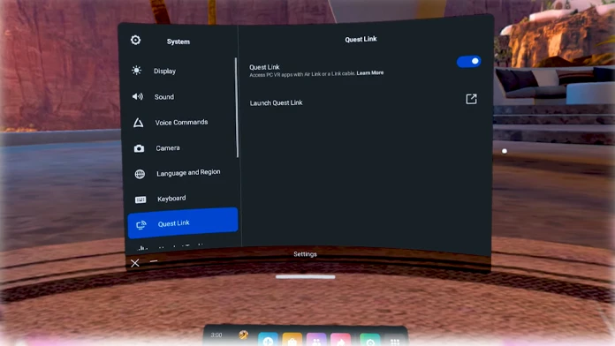Click the 3:00 clock in the dock
Screen dimensions: 615x346
click(x=216, y=335)
